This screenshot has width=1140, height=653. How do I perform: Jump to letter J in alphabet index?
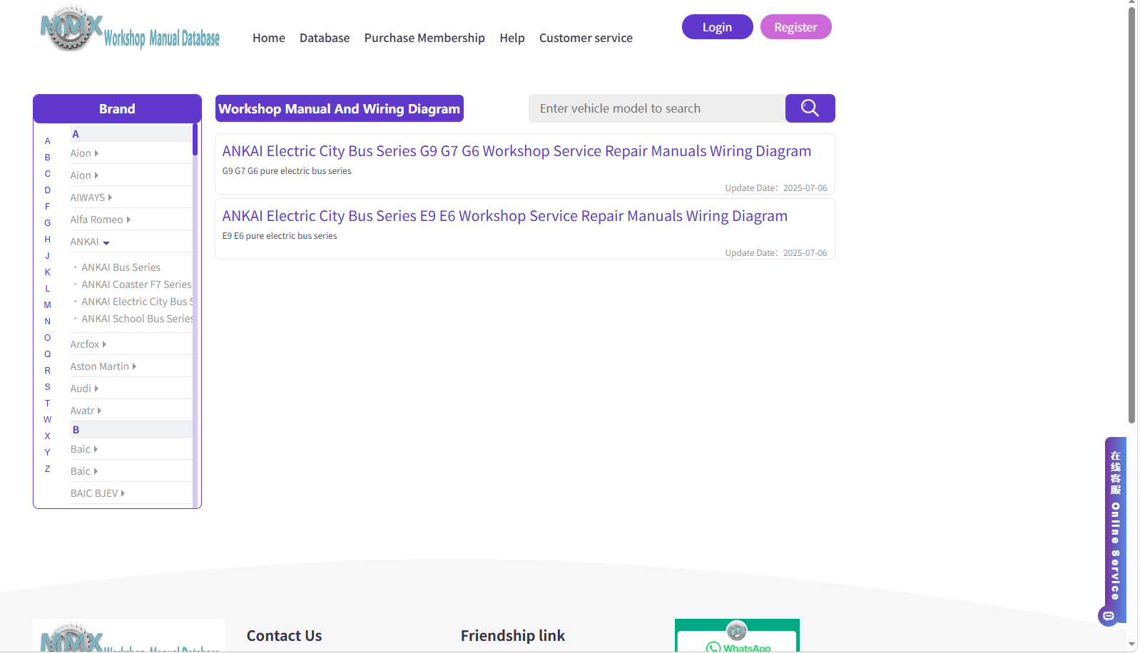[48, 256]
